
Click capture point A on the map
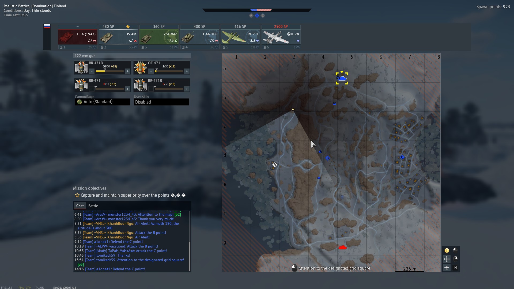(x=275, y=165)
